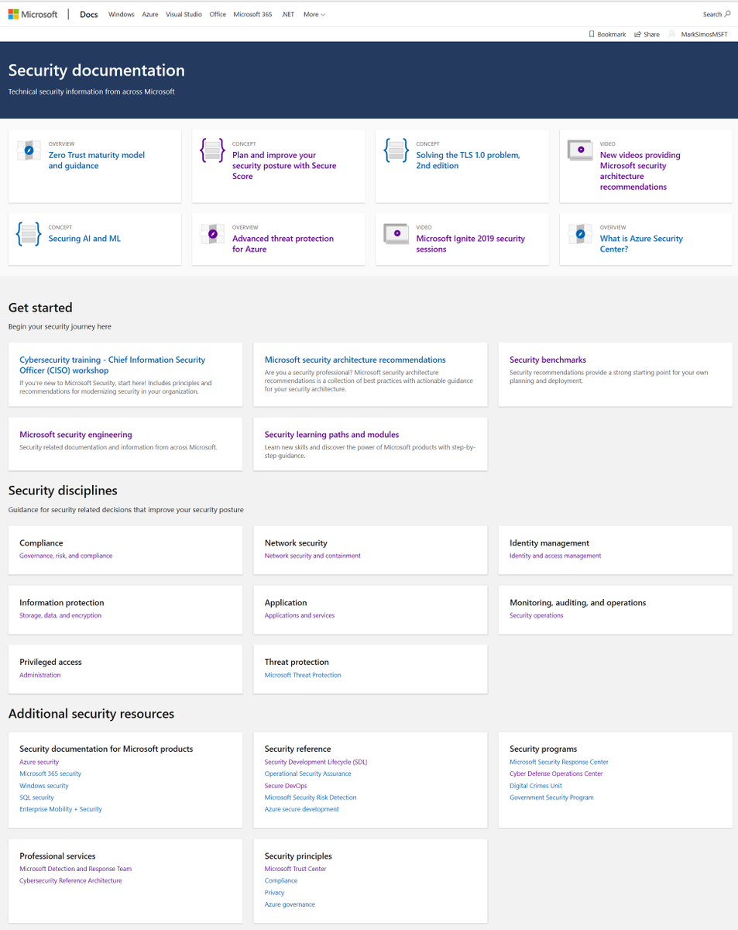Open the Azure governance link
The image size is (738, 930).
click(x=290, y=904)
